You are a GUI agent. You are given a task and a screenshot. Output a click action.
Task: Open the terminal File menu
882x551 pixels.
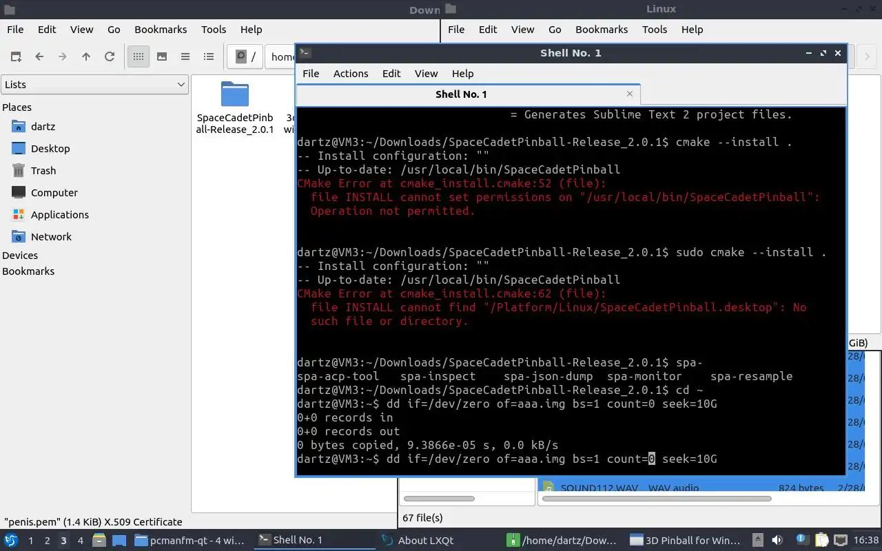tap(311, 74)
